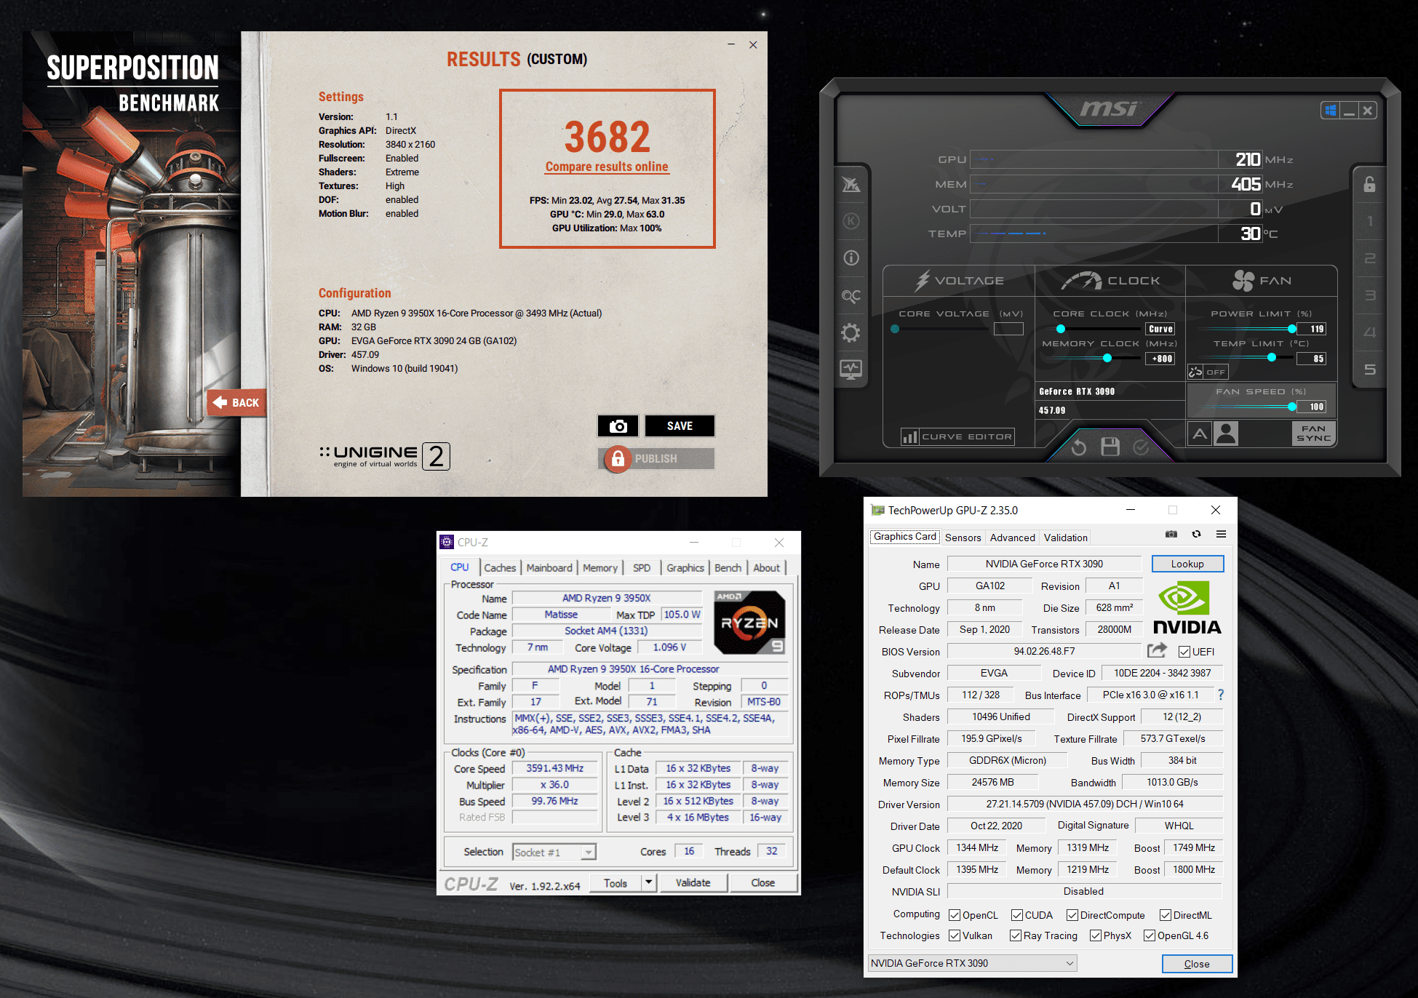Click the GPU-Z Lookup button
Screen dimensions: 1418x998
tap(1187, 564)
